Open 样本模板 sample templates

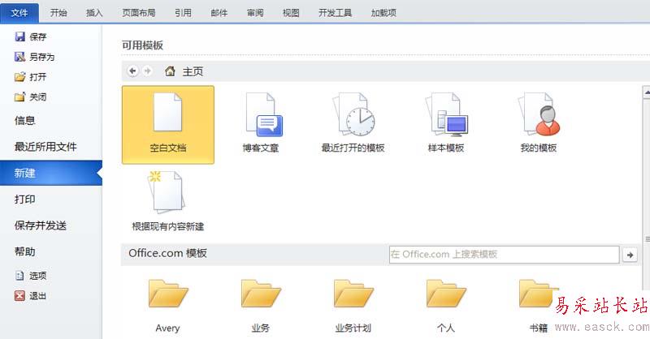coord(446,125)
